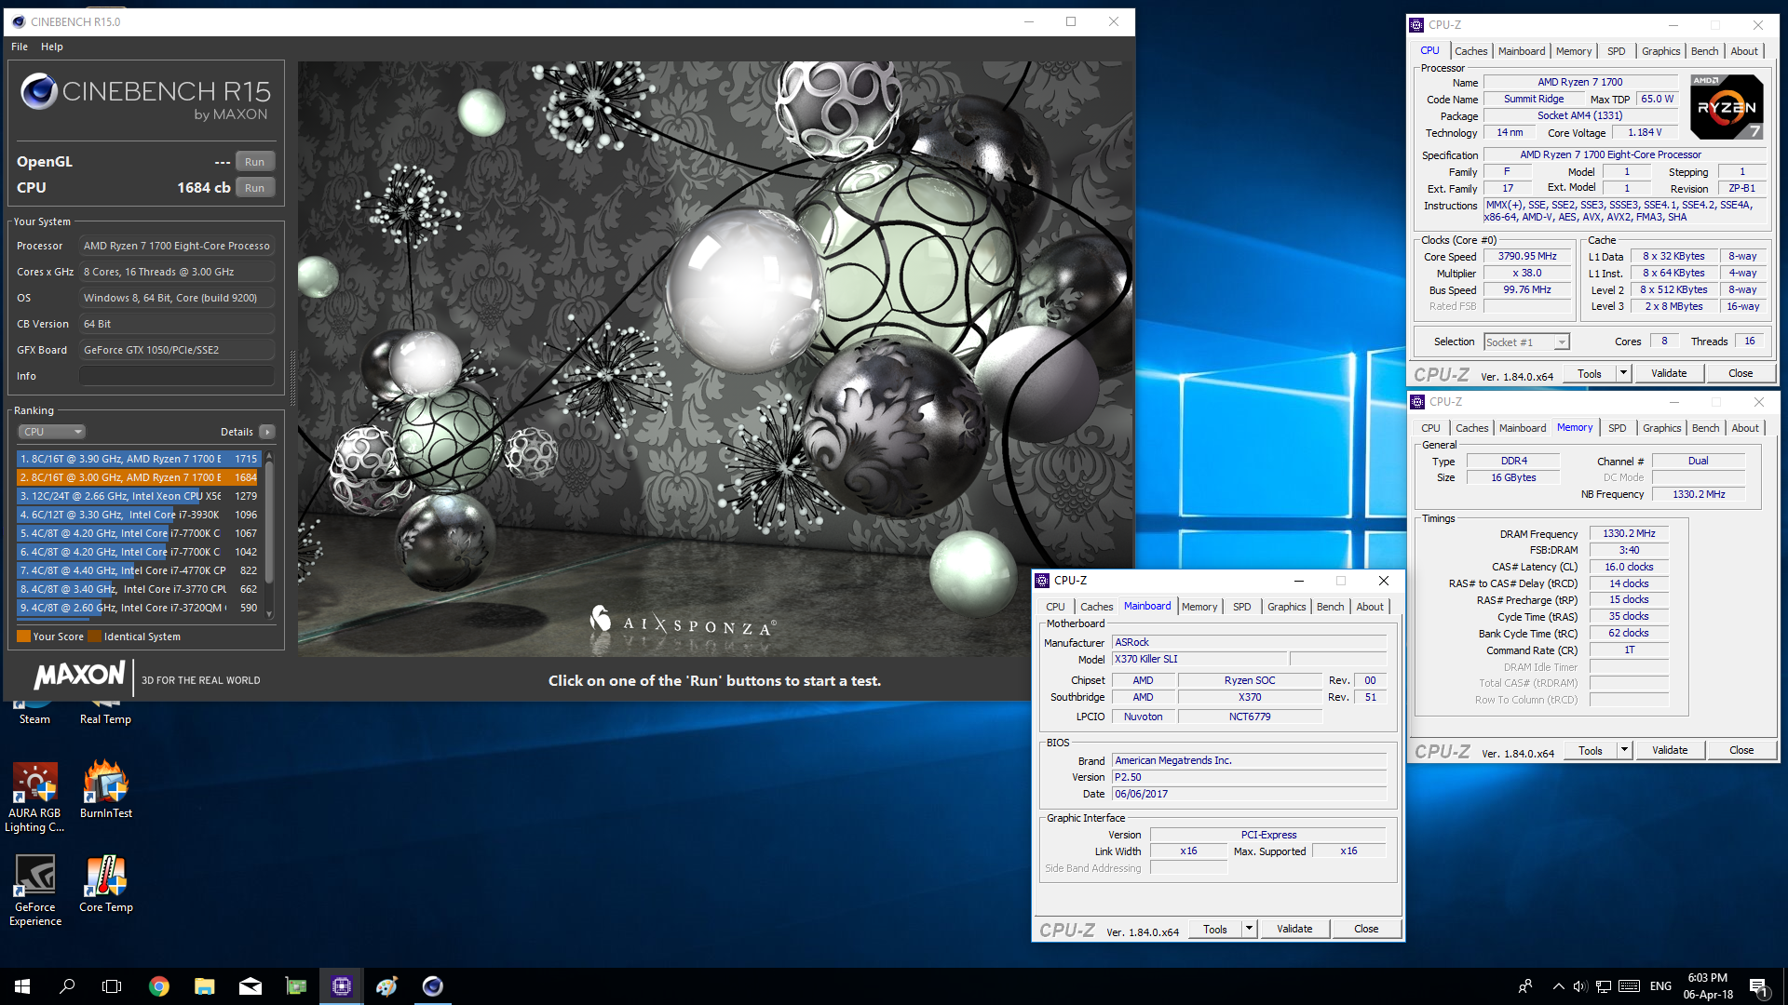Switch to CPU-Z via its purple taskbar icon
Viewport: 1788px width, 1005px height.
point(342,986)
